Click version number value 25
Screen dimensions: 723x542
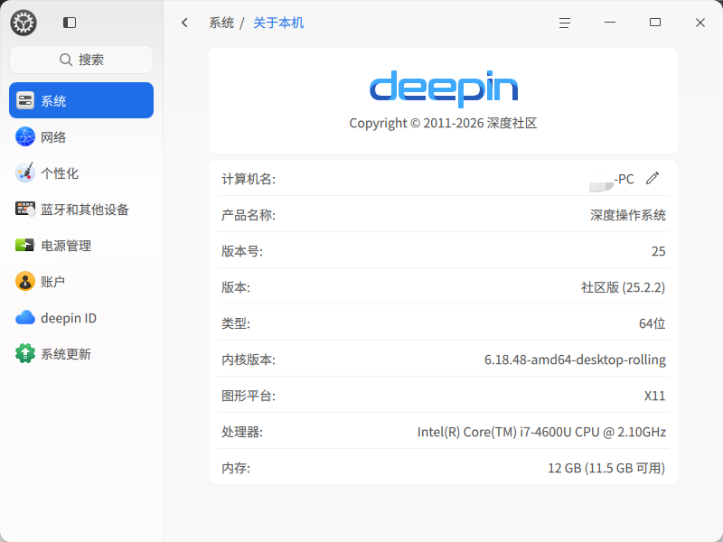coord(659,251)
